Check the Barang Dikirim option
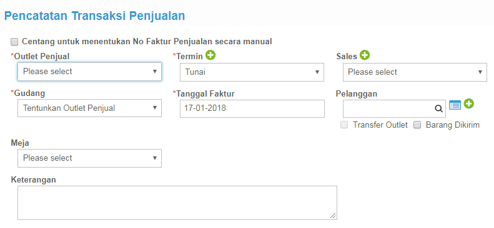This screenshot has height=228, width=494. pyautogui.click(x=417, y=125)
